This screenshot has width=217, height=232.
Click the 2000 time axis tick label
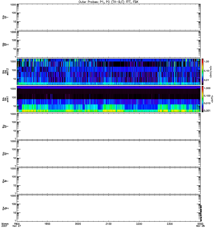78,224
